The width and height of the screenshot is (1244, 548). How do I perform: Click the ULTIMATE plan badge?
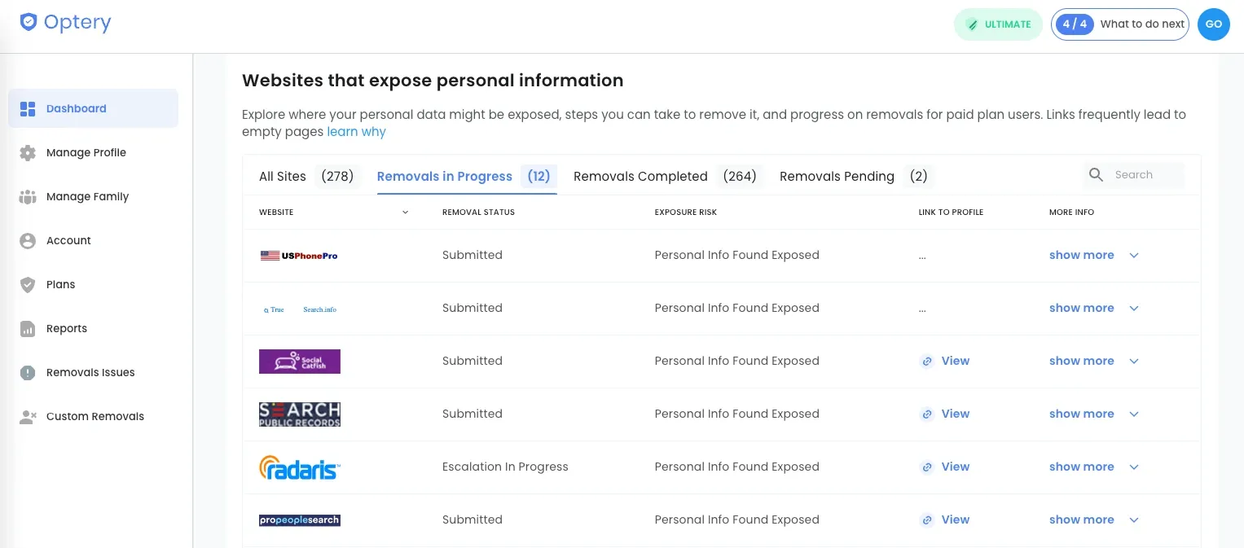coord(998,24)
